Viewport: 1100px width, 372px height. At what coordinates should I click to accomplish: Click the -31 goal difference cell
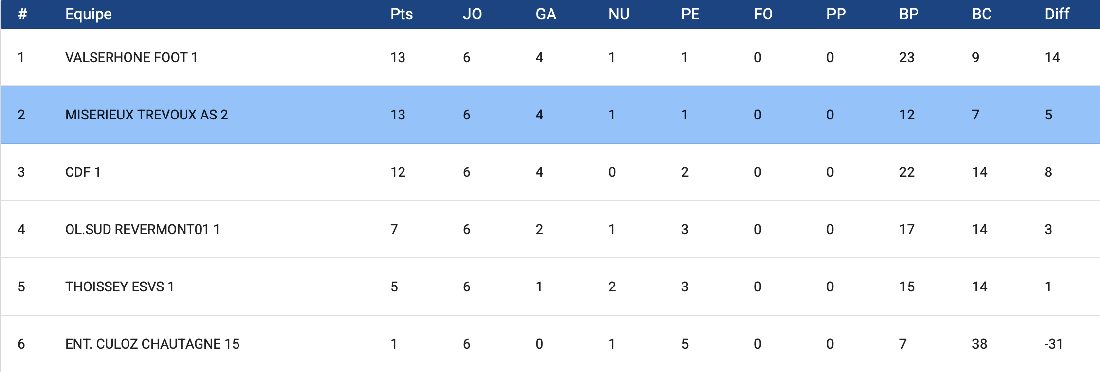[1053, 344]
